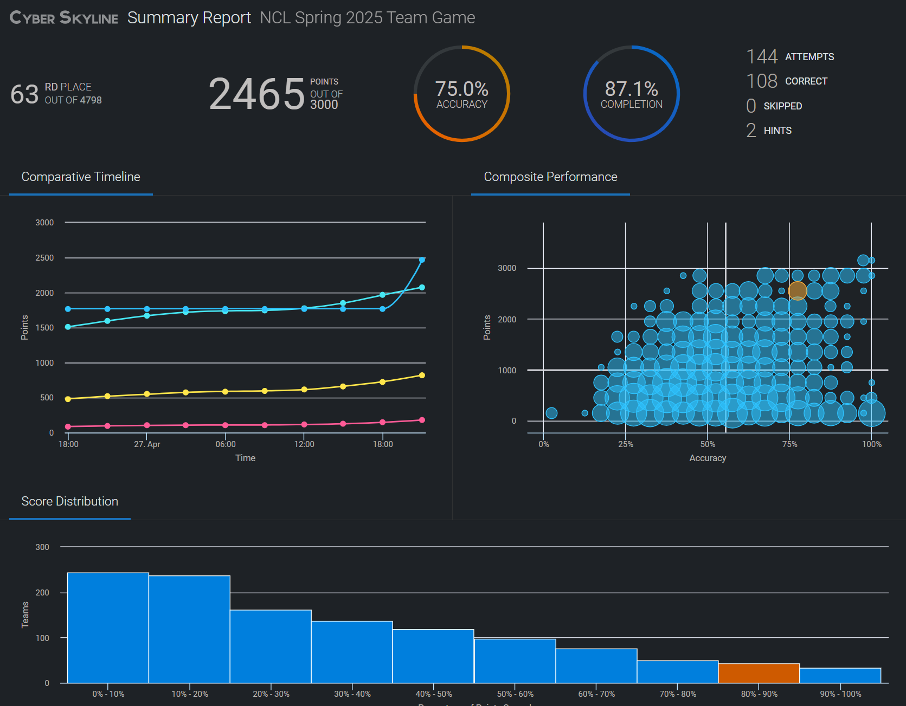Screen dimensions: 906x706
Task: Select the Composite Performance tab
Action: tap(550, 177)
